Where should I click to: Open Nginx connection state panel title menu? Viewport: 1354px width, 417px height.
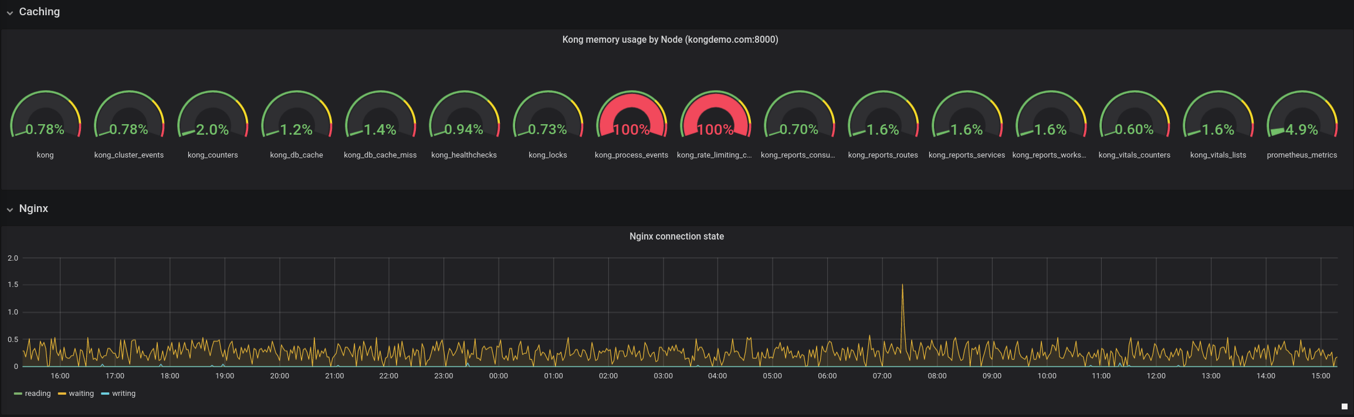[x=676, y=237]
